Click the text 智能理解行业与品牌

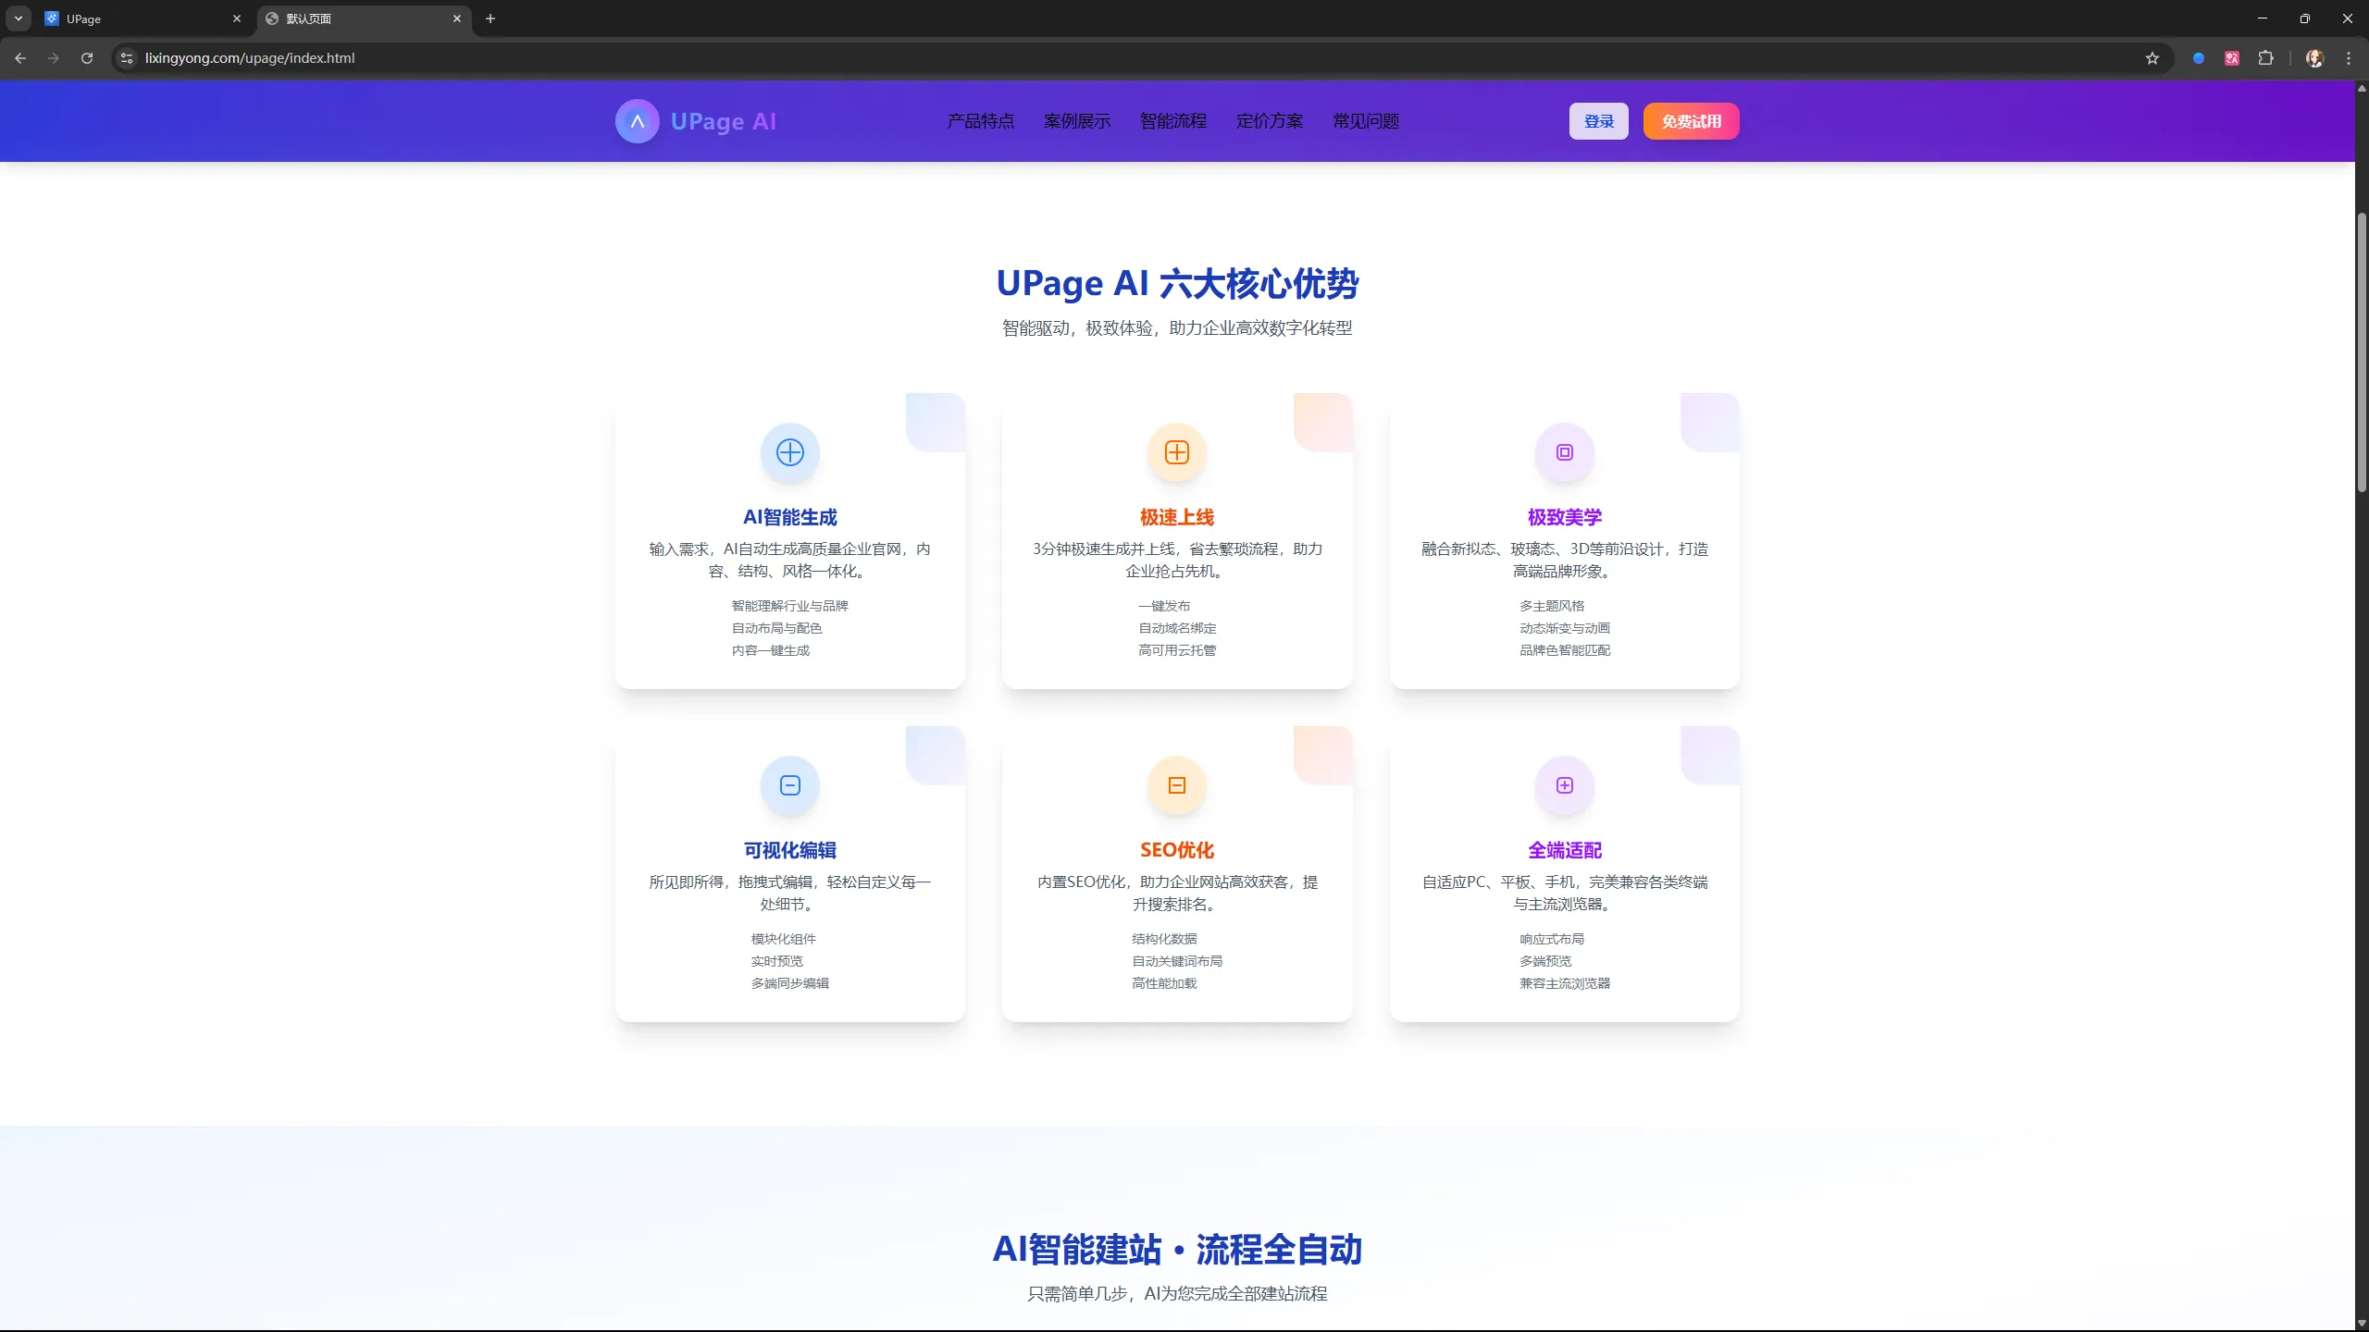(x=789, y=606)
